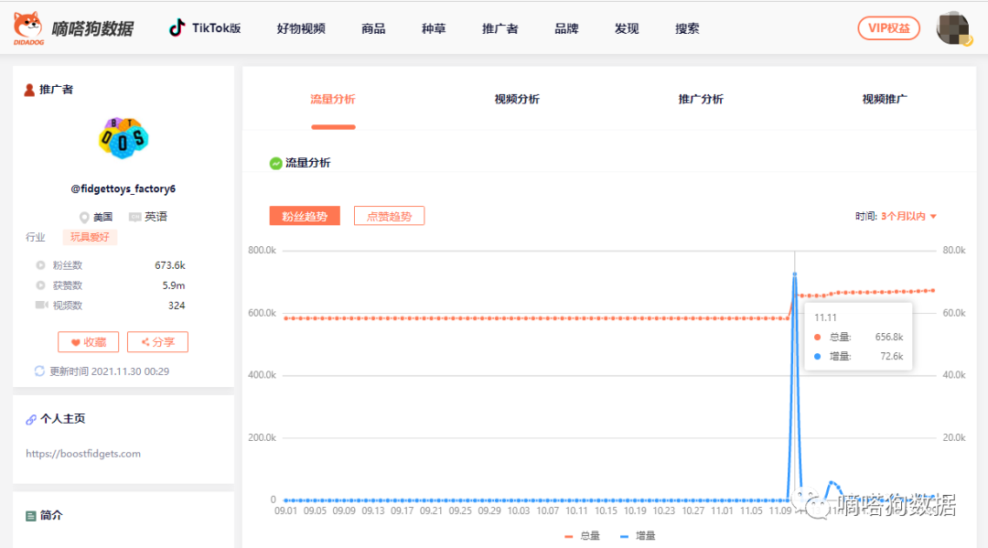The image size is (988, 548).
Task: Switch to the 推广分析 tab
Action: (x=700, y=99)
